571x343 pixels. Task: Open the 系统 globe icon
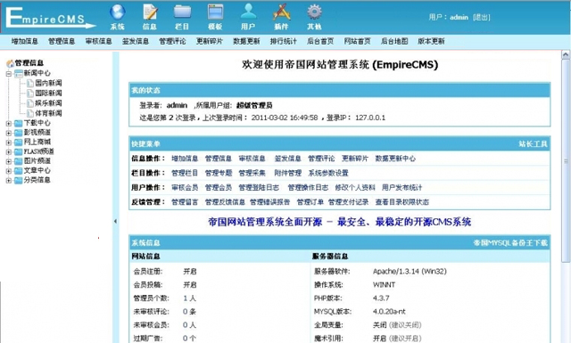point(117,12)
